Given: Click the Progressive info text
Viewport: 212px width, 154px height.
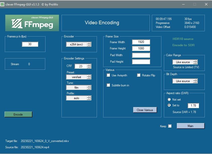Looking at the screenshot, I should point(163,23).
